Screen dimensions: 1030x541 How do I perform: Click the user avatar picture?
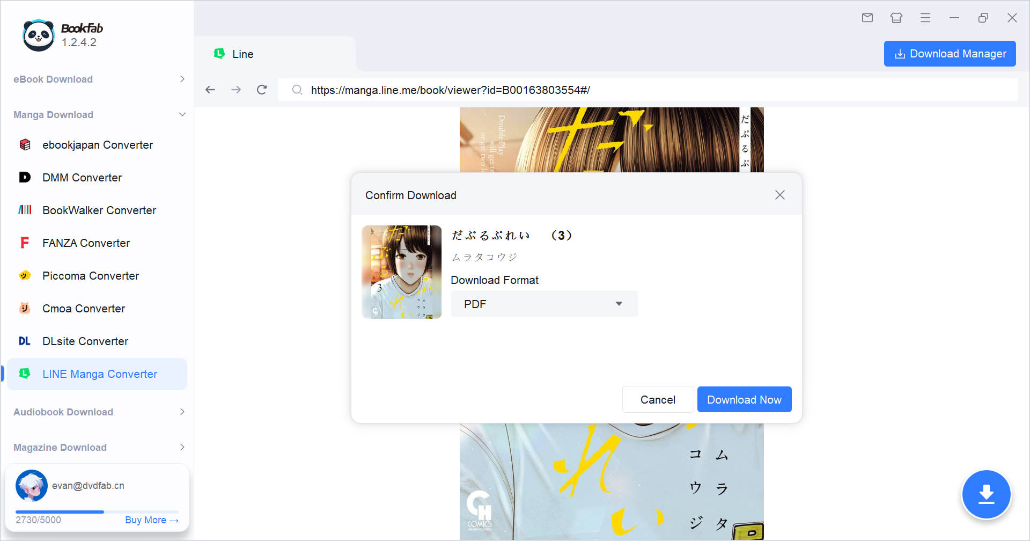[32, 486]
